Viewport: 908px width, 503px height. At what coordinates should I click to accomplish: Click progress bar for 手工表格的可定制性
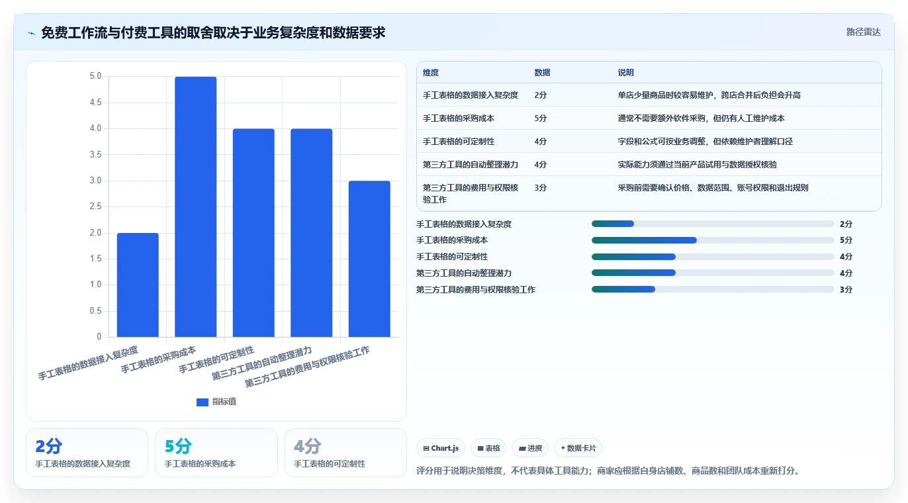click(x=713, y=256)
